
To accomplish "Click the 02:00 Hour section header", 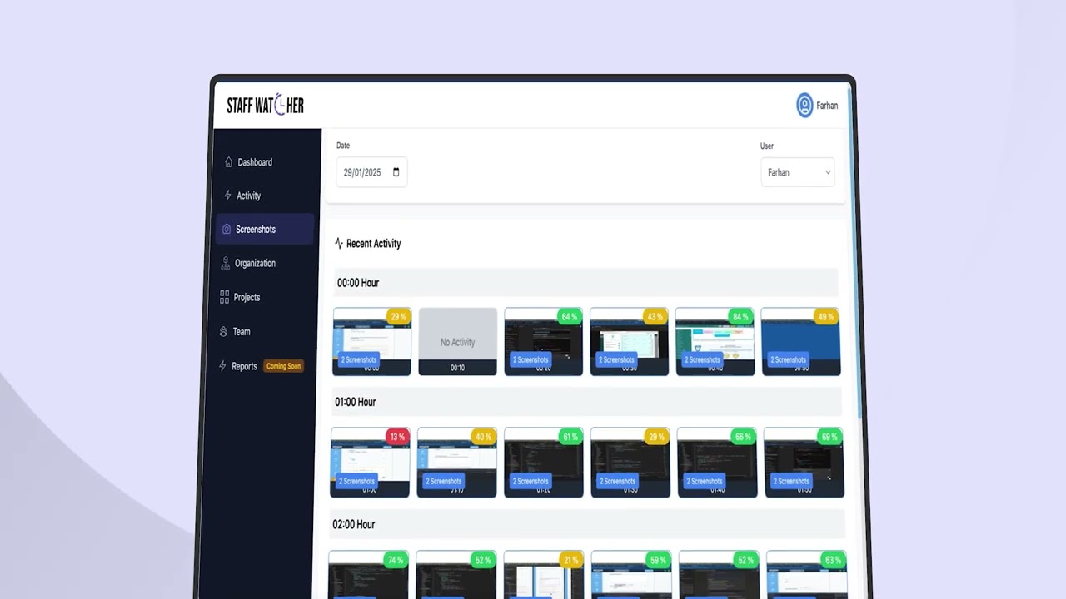I will pos(587,524).
